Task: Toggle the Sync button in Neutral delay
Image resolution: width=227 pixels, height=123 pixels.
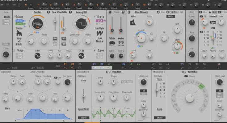Action: point(213,22)
